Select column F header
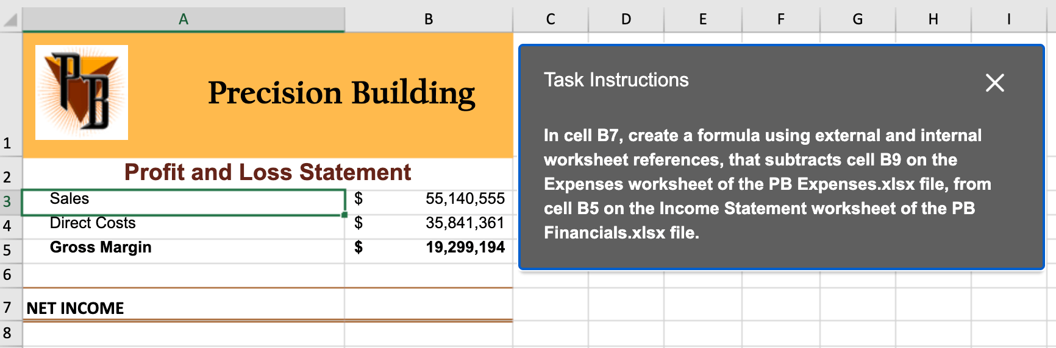The image size is (1056, 348). (781, 19)
